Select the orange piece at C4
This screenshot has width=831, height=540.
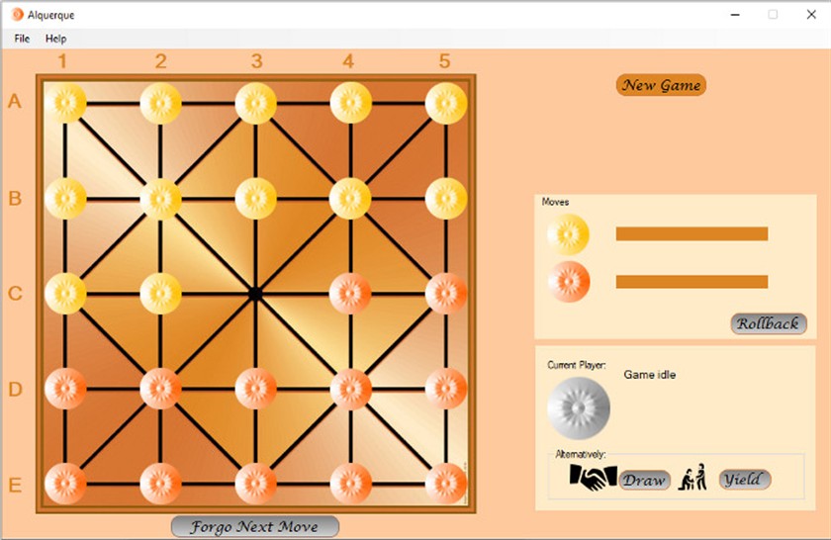[350, 293]
